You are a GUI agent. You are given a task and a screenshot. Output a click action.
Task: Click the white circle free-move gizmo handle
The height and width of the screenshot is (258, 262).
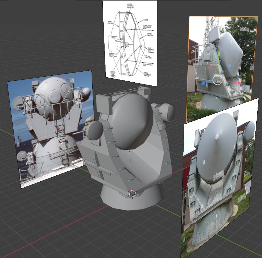pyautogui.click(x=218, y=80)
